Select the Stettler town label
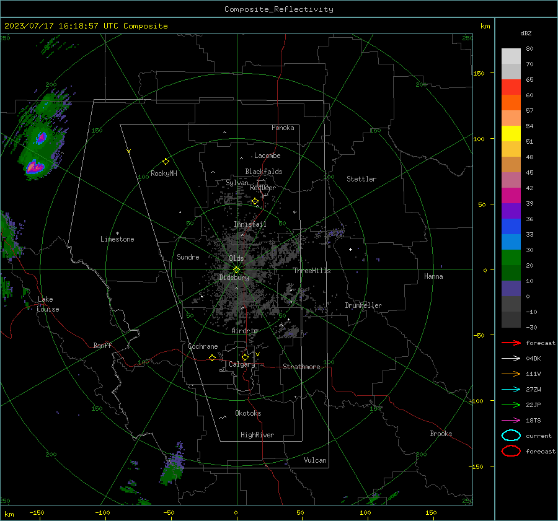The height and width of the screenshot is (521, 558). [x=361, y=179]
